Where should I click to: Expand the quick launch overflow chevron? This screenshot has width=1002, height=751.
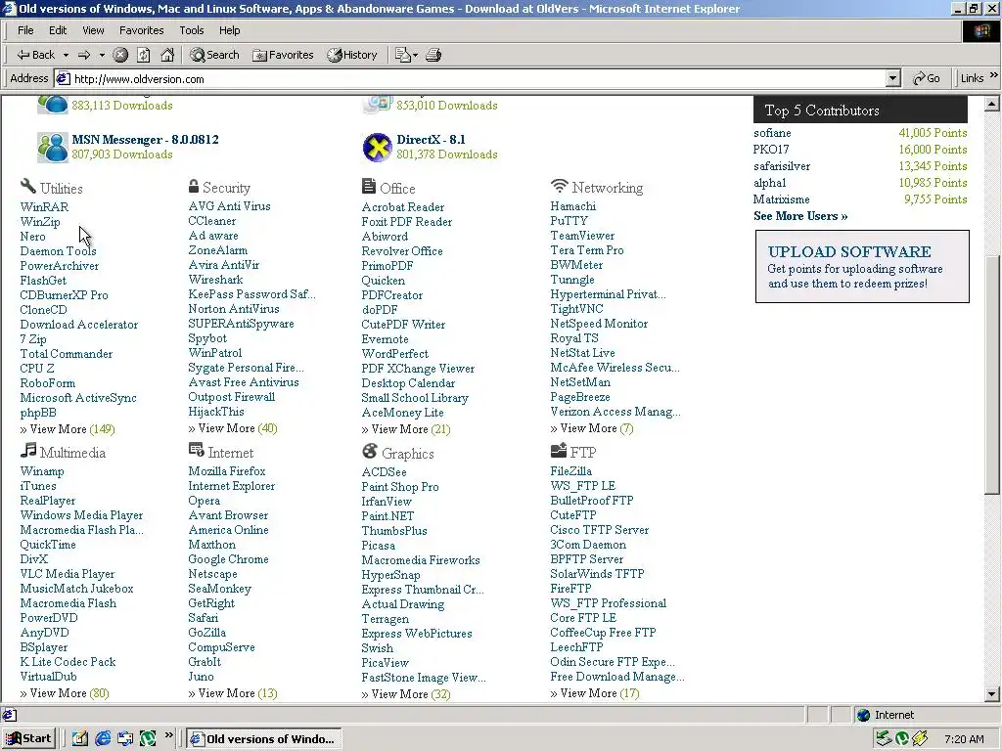tap(169, 735)
